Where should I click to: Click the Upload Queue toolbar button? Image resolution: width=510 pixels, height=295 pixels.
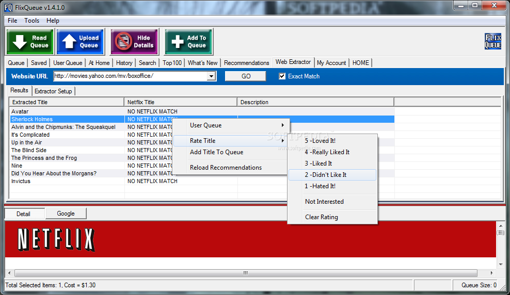(81, 42)
